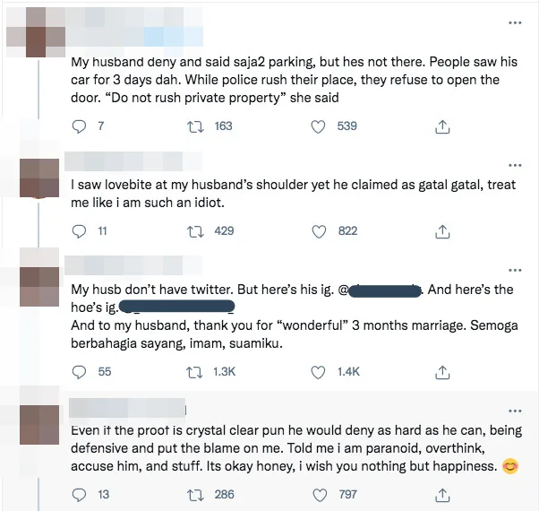Open more options on the first tweet
539x511 pixels.
515,22
